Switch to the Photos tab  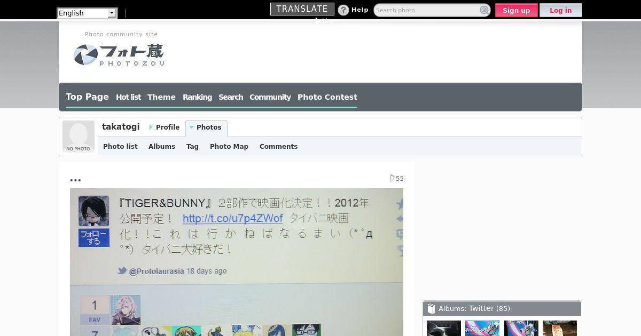pyautogui.click(x=206, y=128)
